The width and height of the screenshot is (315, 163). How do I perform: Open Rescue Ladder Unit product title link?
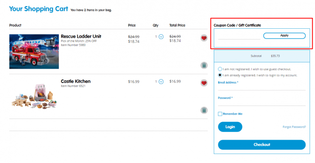click(x=81, y=36)
